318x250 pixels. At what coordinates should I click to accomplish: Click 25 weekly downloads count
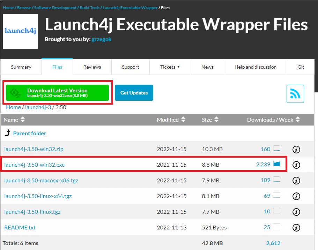[x=267, y=227]
